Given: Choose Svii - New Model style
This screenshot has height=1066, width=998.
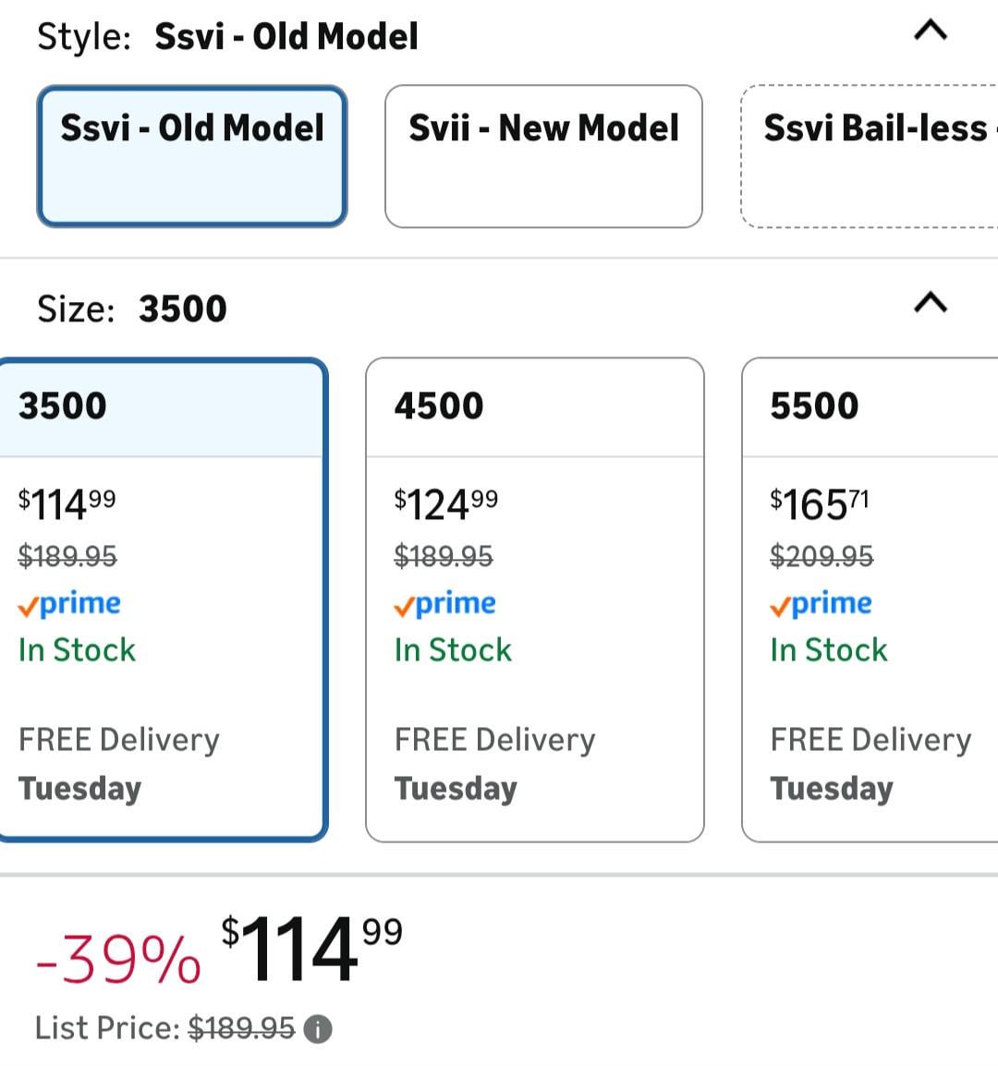Looking at the screenshot, I should pos(543,155).
